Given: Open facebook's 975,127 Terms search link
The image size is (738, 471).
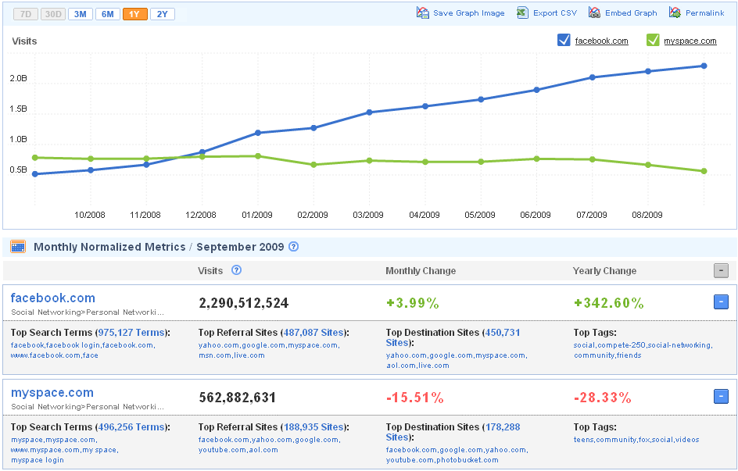Looking at the screenshot, I should 131,332.
